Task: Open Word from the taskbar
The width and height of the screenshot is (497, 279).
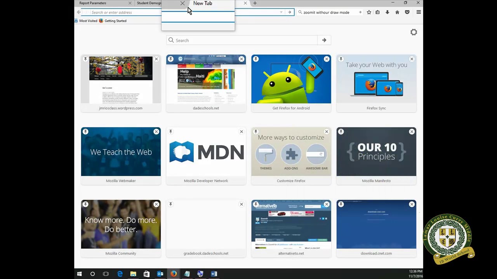Action: pyautogui.click(x=214, y=274)
